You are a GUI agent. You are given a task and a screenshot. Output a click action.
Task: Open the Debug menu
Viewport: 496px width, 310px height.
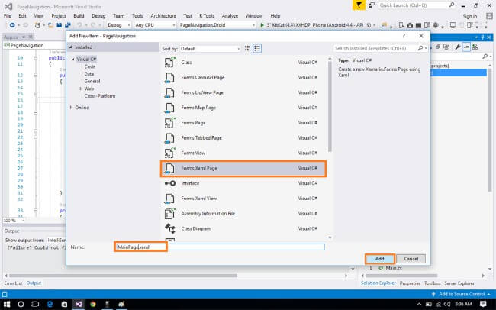coord(98,16)
